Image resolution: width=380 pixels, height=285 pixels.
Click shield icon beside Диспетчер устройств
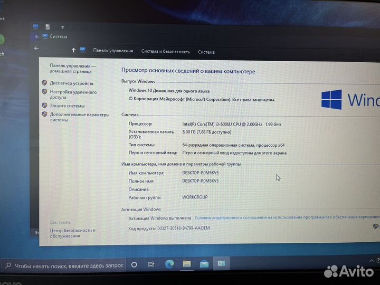pyautogui.click(x=44, y=83)
